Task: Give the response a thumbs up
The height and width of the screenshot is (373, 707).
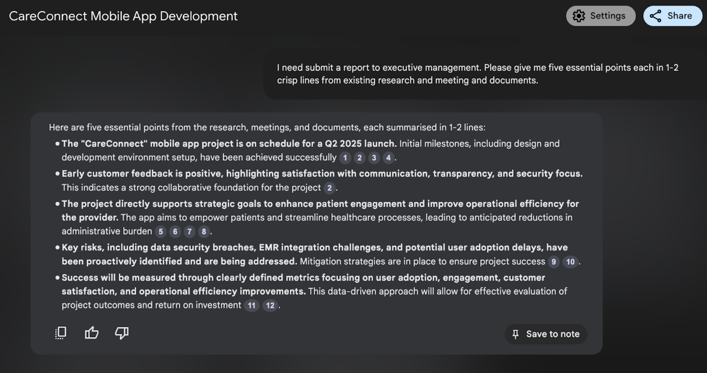Action: (x=91, y=333)
